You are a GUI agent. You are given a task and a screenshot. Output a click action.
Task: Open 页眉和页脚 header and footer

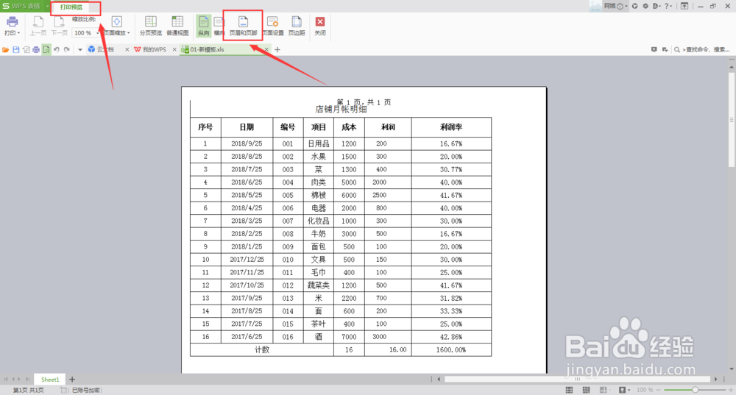(243, 25)
